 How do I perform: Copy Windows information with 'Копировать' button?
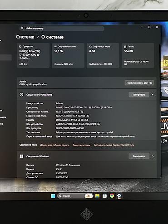pyautogui.click(x=139, y=156)
